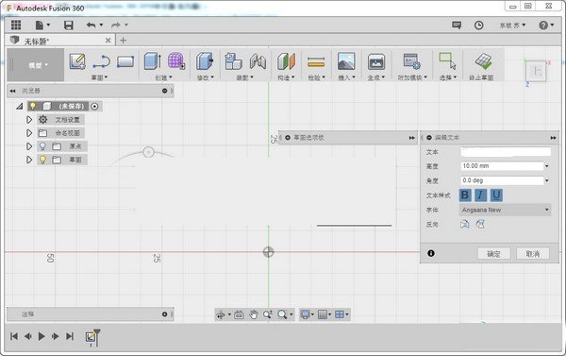Click the horizontal flip icon
The height and width of the screenshot is (356, 566).
464,225
